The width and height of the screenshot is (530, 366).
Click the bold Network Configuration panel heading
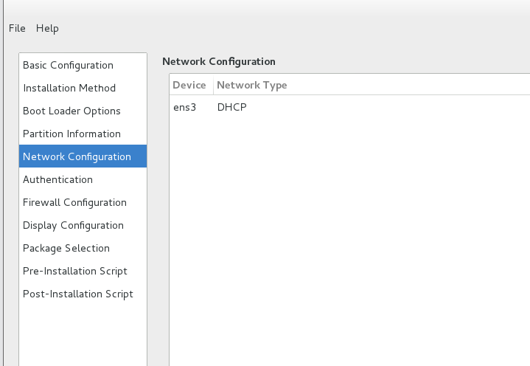tap(218, 61)
